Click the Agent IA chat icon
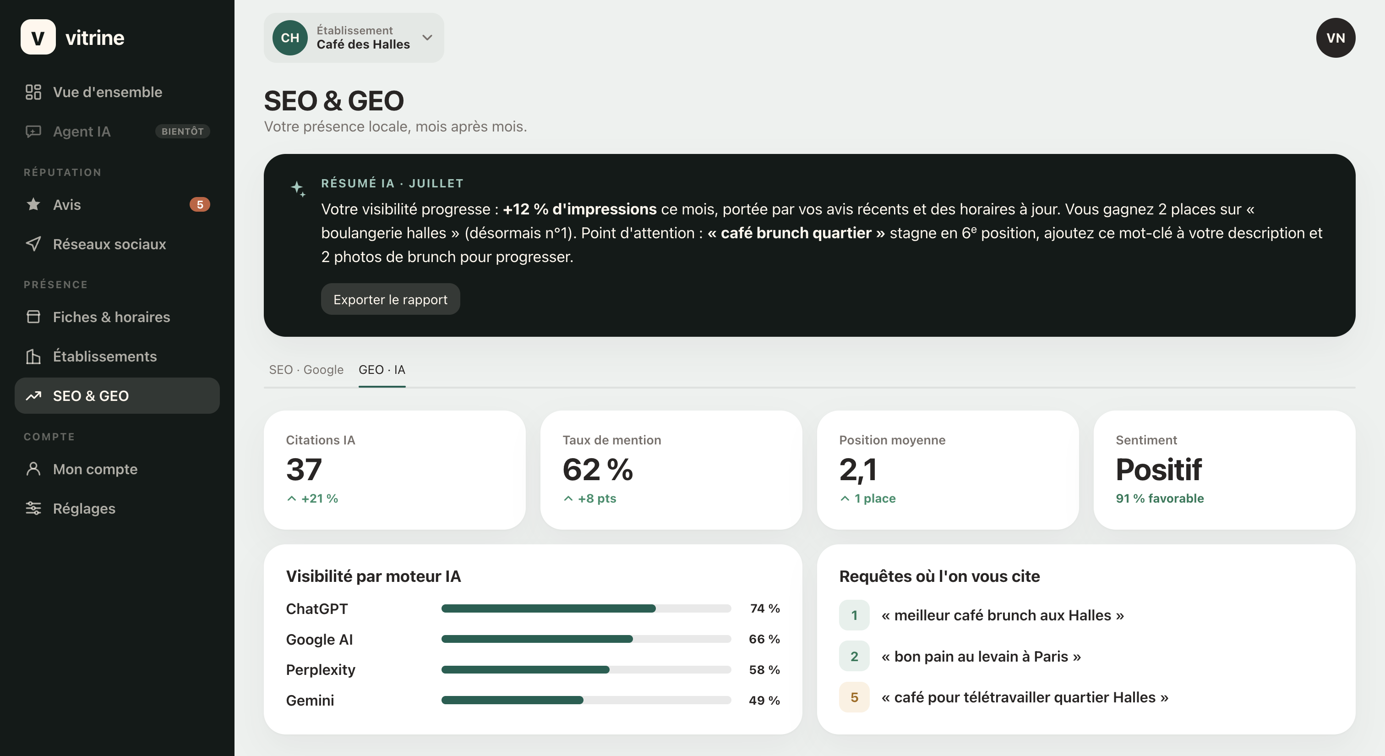 click(x=33, y=131)
